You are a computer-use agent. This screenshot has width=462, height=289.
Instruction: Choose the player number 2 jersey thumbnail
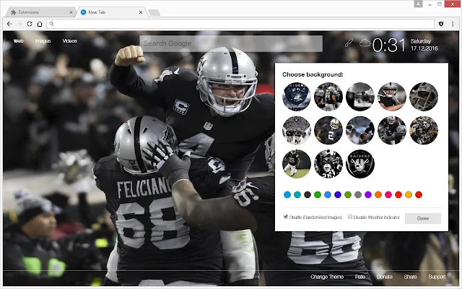pyautogui.click(x=328, y=130)
